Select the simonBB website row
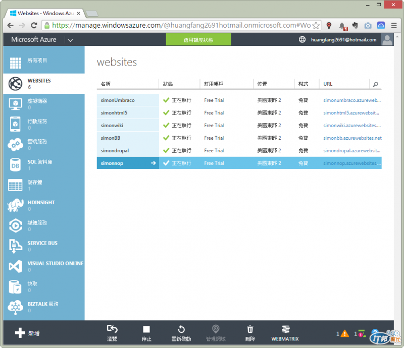The height and width of the screenshot is (348, 404). pyautogui.click(x=239, y=138)
